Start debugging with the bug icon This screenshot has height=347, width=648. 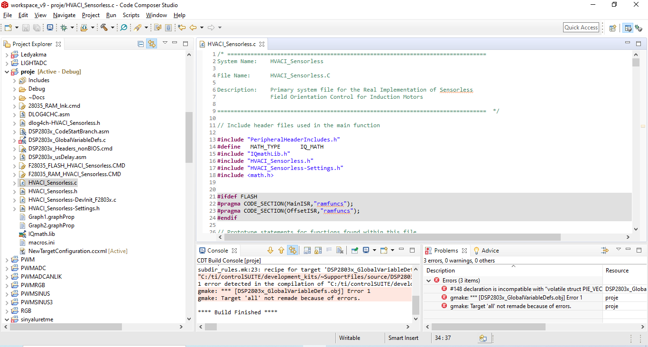[x=64, y=27]
